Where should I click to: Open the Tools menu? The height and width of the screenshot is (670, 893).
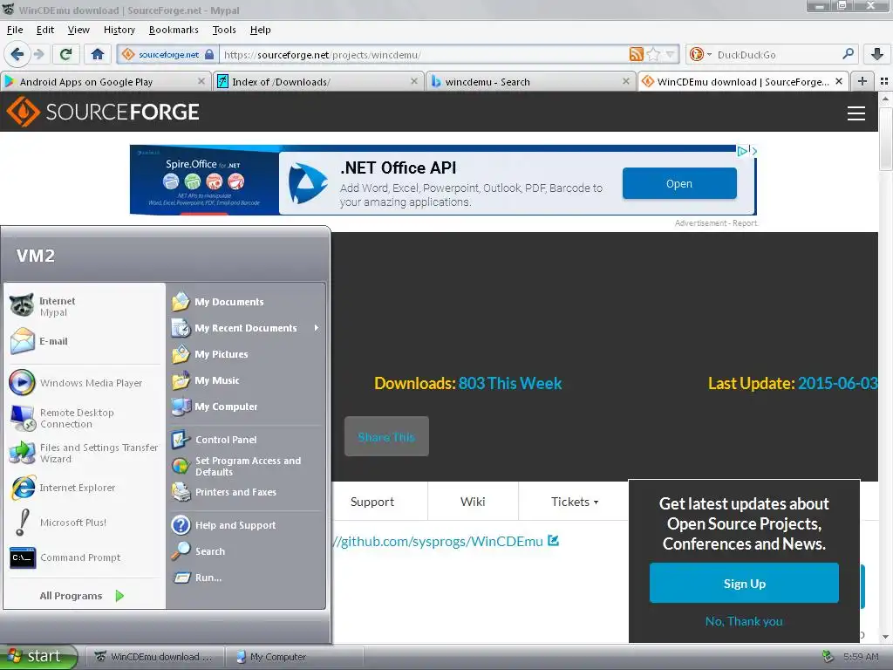coord(224,30)
